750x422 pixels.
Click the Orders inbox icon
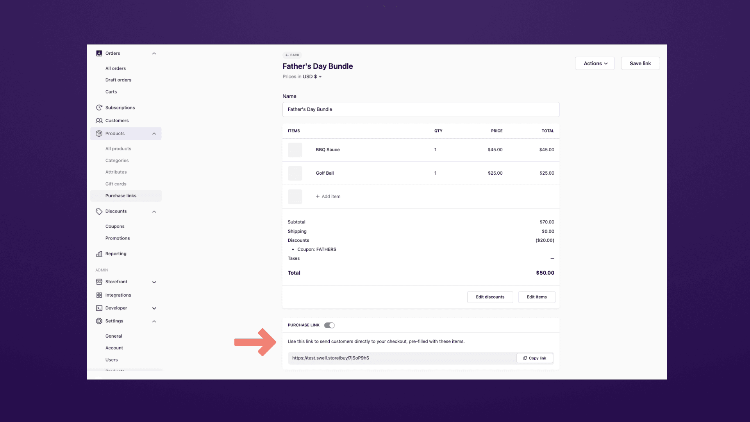pyautogui.click(x=99, y=54)
